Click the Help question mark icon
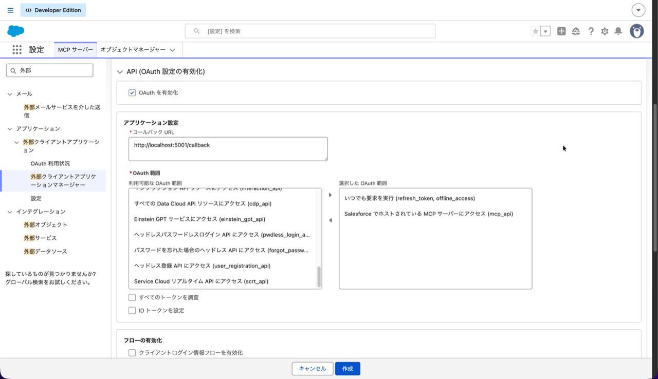Image resolution: width=658 pixels, height=379 pixels. 591,31
